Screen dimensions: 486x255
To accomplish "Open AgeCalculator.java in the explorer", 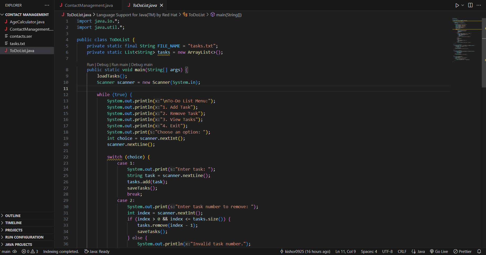I will (27, 22).
